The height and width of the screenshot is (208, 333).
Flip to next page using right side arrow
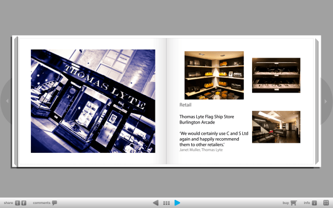coord(326,101)
